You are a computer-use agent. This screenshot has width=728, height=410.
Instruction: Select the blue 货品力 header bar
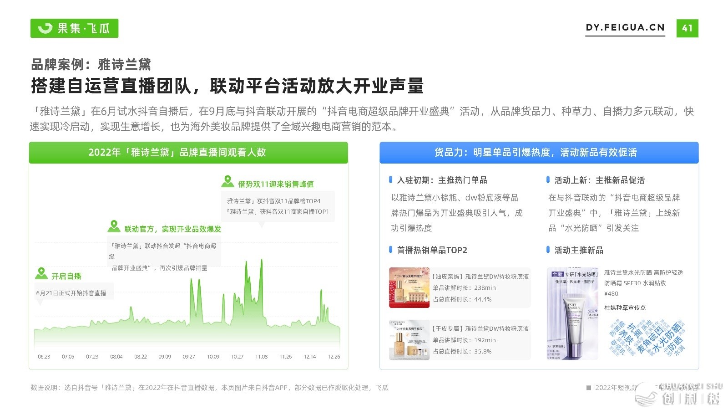point(539,153)
